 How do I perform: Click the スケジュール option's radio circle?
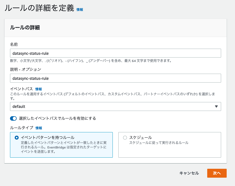point(125,138)
